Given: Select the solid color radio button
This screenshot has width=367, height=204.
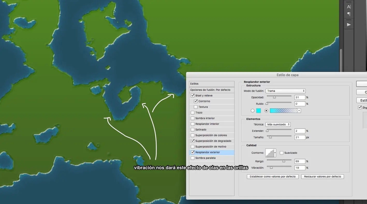Looking at the screenshot, I should pyautogui.click(x=253, y=111).
